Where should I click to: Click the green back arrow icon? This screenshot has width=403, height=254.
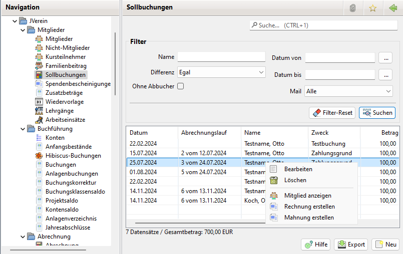point(392,8)
